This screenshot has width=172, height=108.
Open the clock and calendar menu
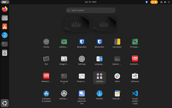(x=90, y=2)
